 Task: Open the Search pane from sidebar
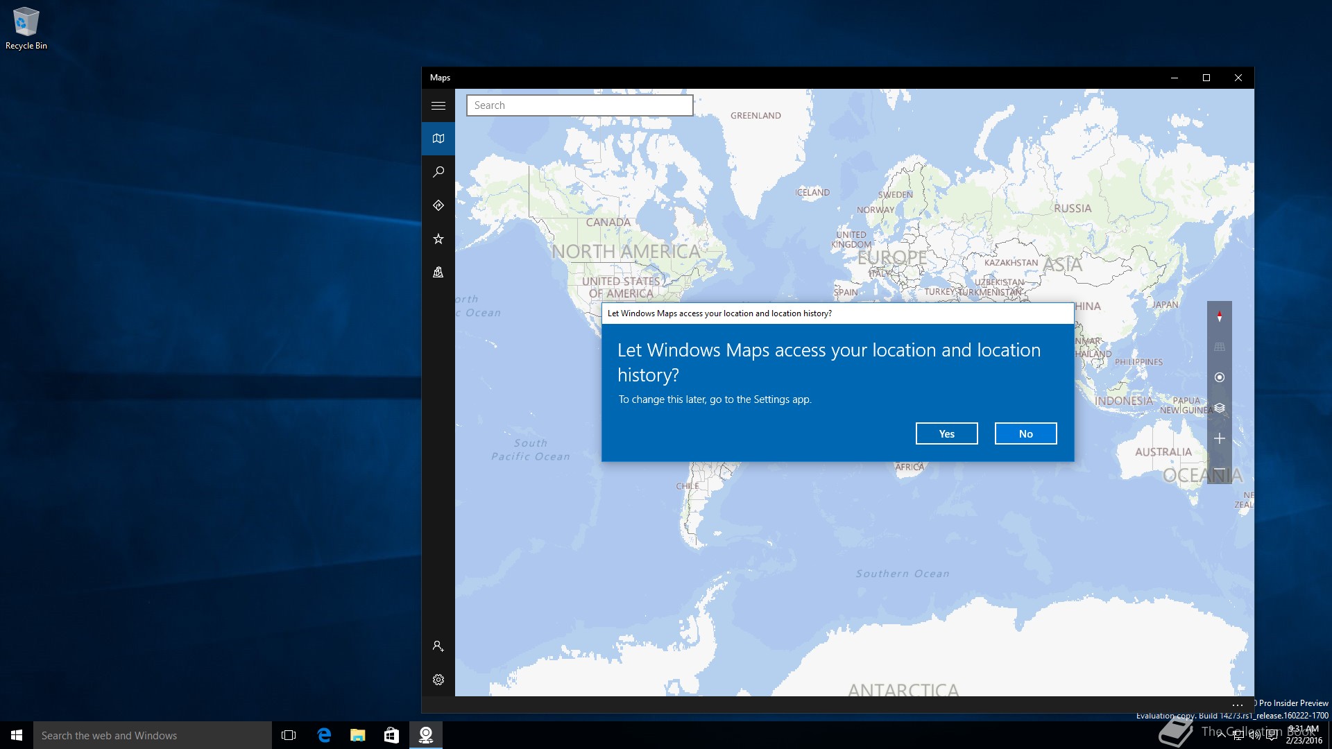click(438, 172)
